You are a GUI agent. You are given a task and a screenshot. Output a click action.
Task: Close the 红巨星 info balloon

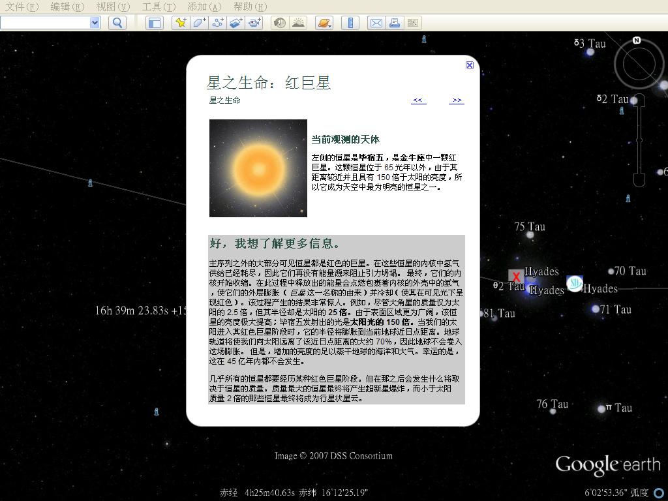click(470, 65)
